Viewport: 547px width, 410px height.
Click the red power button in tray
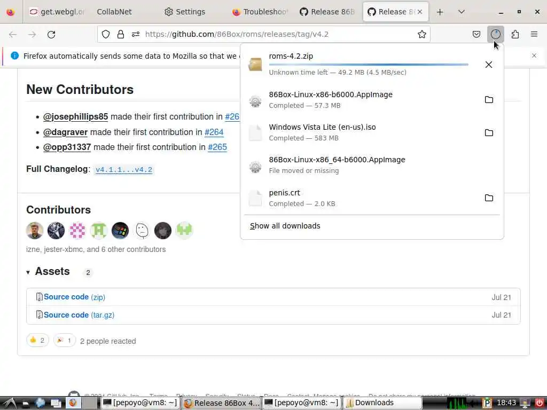(538, 404)
